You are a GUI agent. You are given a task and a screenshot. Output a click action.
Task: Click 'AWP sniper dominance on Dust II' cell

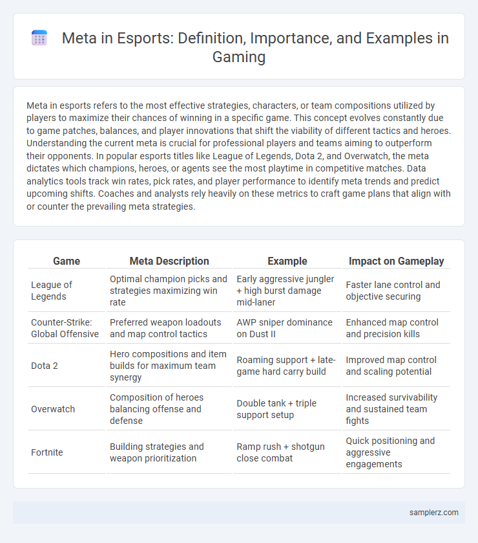[287, 328]
